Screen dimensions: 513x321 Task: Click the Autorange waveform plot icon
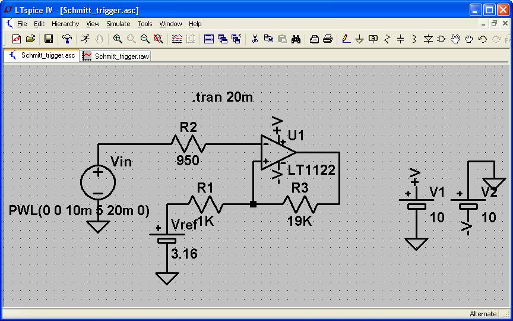(177, 39)
